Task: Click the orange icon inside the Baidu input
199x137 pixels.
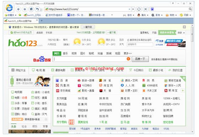Action: [128, 59]
